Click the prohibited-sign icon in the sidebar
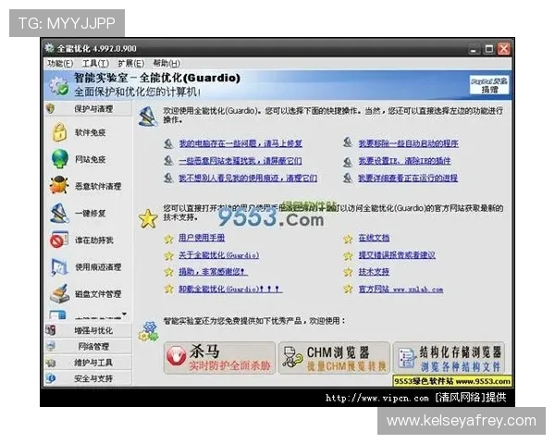The width and height of the screenshot is (555, 444). click(x=59, y=240)
